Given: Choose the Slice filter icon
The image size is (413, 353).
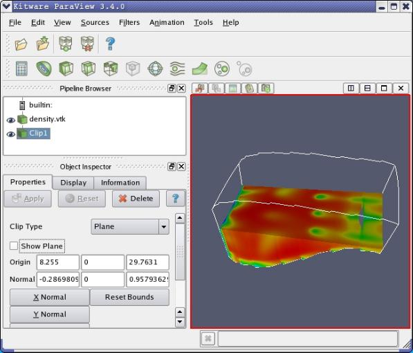Looking at the screenshot, I should coord(89,69).
